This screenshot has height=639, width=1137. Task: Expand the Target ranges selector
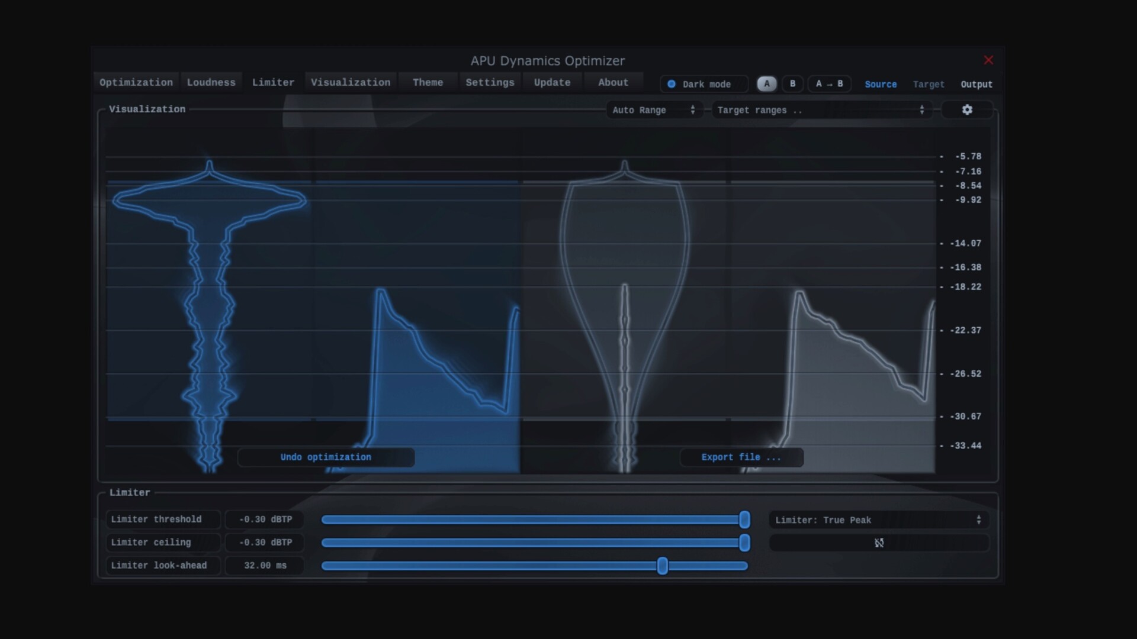[820, 109]
